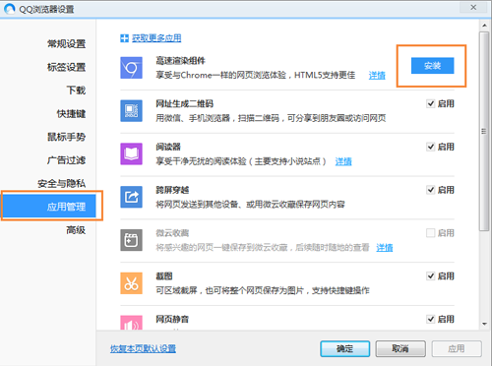Image resolution: width=492 pixels, height=366 pixels.
Task: Click the blue 安装 button
Action: click(432, 66)
